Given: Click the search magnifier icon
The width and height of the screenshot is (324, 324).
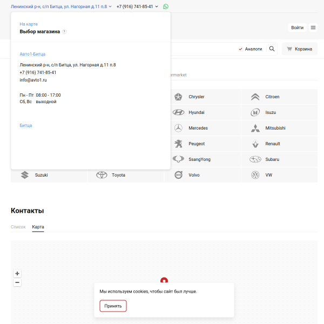Looking at the screenshot, I should click(272, 49).
